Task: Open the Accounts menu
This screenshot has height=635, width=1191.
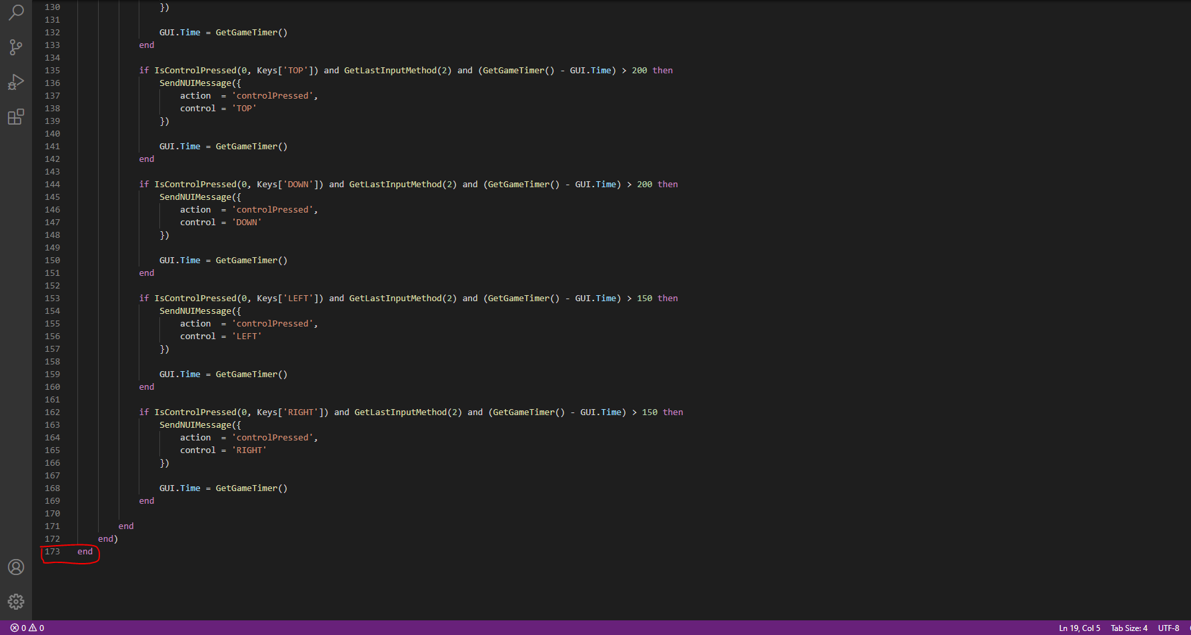Action: point(16,567)
